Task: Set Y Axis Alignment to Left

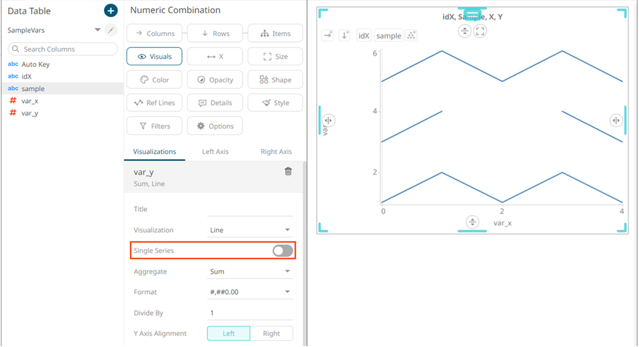Action: (x=229, y=333)
